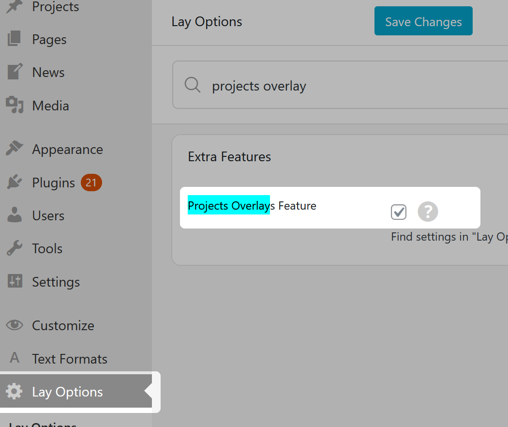Click the Media library icon

click(15, 105)
